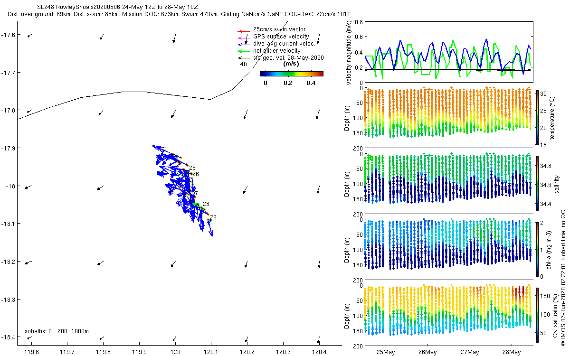Image resolution: width=570 pixels, height=356 pixels.
Task: Click longitude tick label '119.8'
Action: pyautogui.click(x=103, y=352)
